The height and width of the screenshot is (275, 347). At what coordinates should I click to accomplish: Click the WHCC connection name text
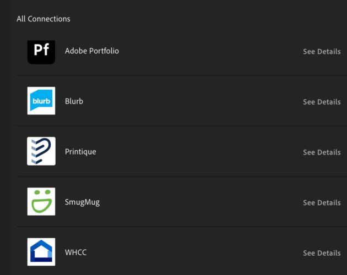point(75,252)
